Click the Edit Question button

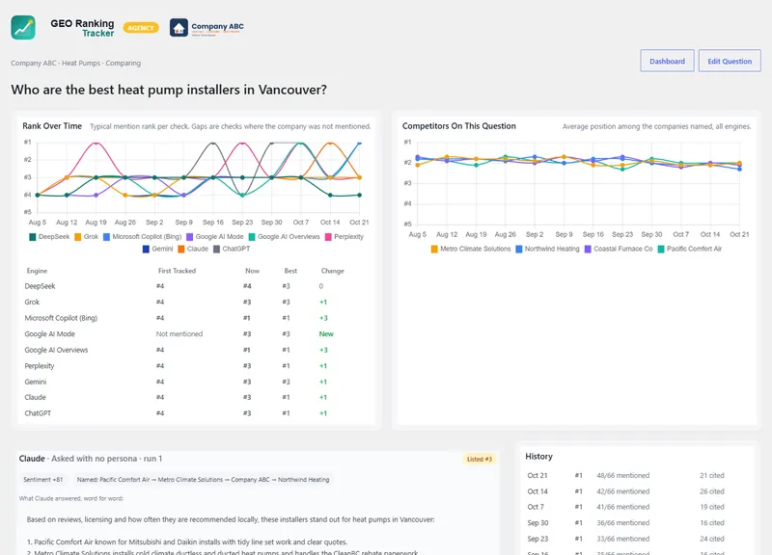(x=730, y=61)
